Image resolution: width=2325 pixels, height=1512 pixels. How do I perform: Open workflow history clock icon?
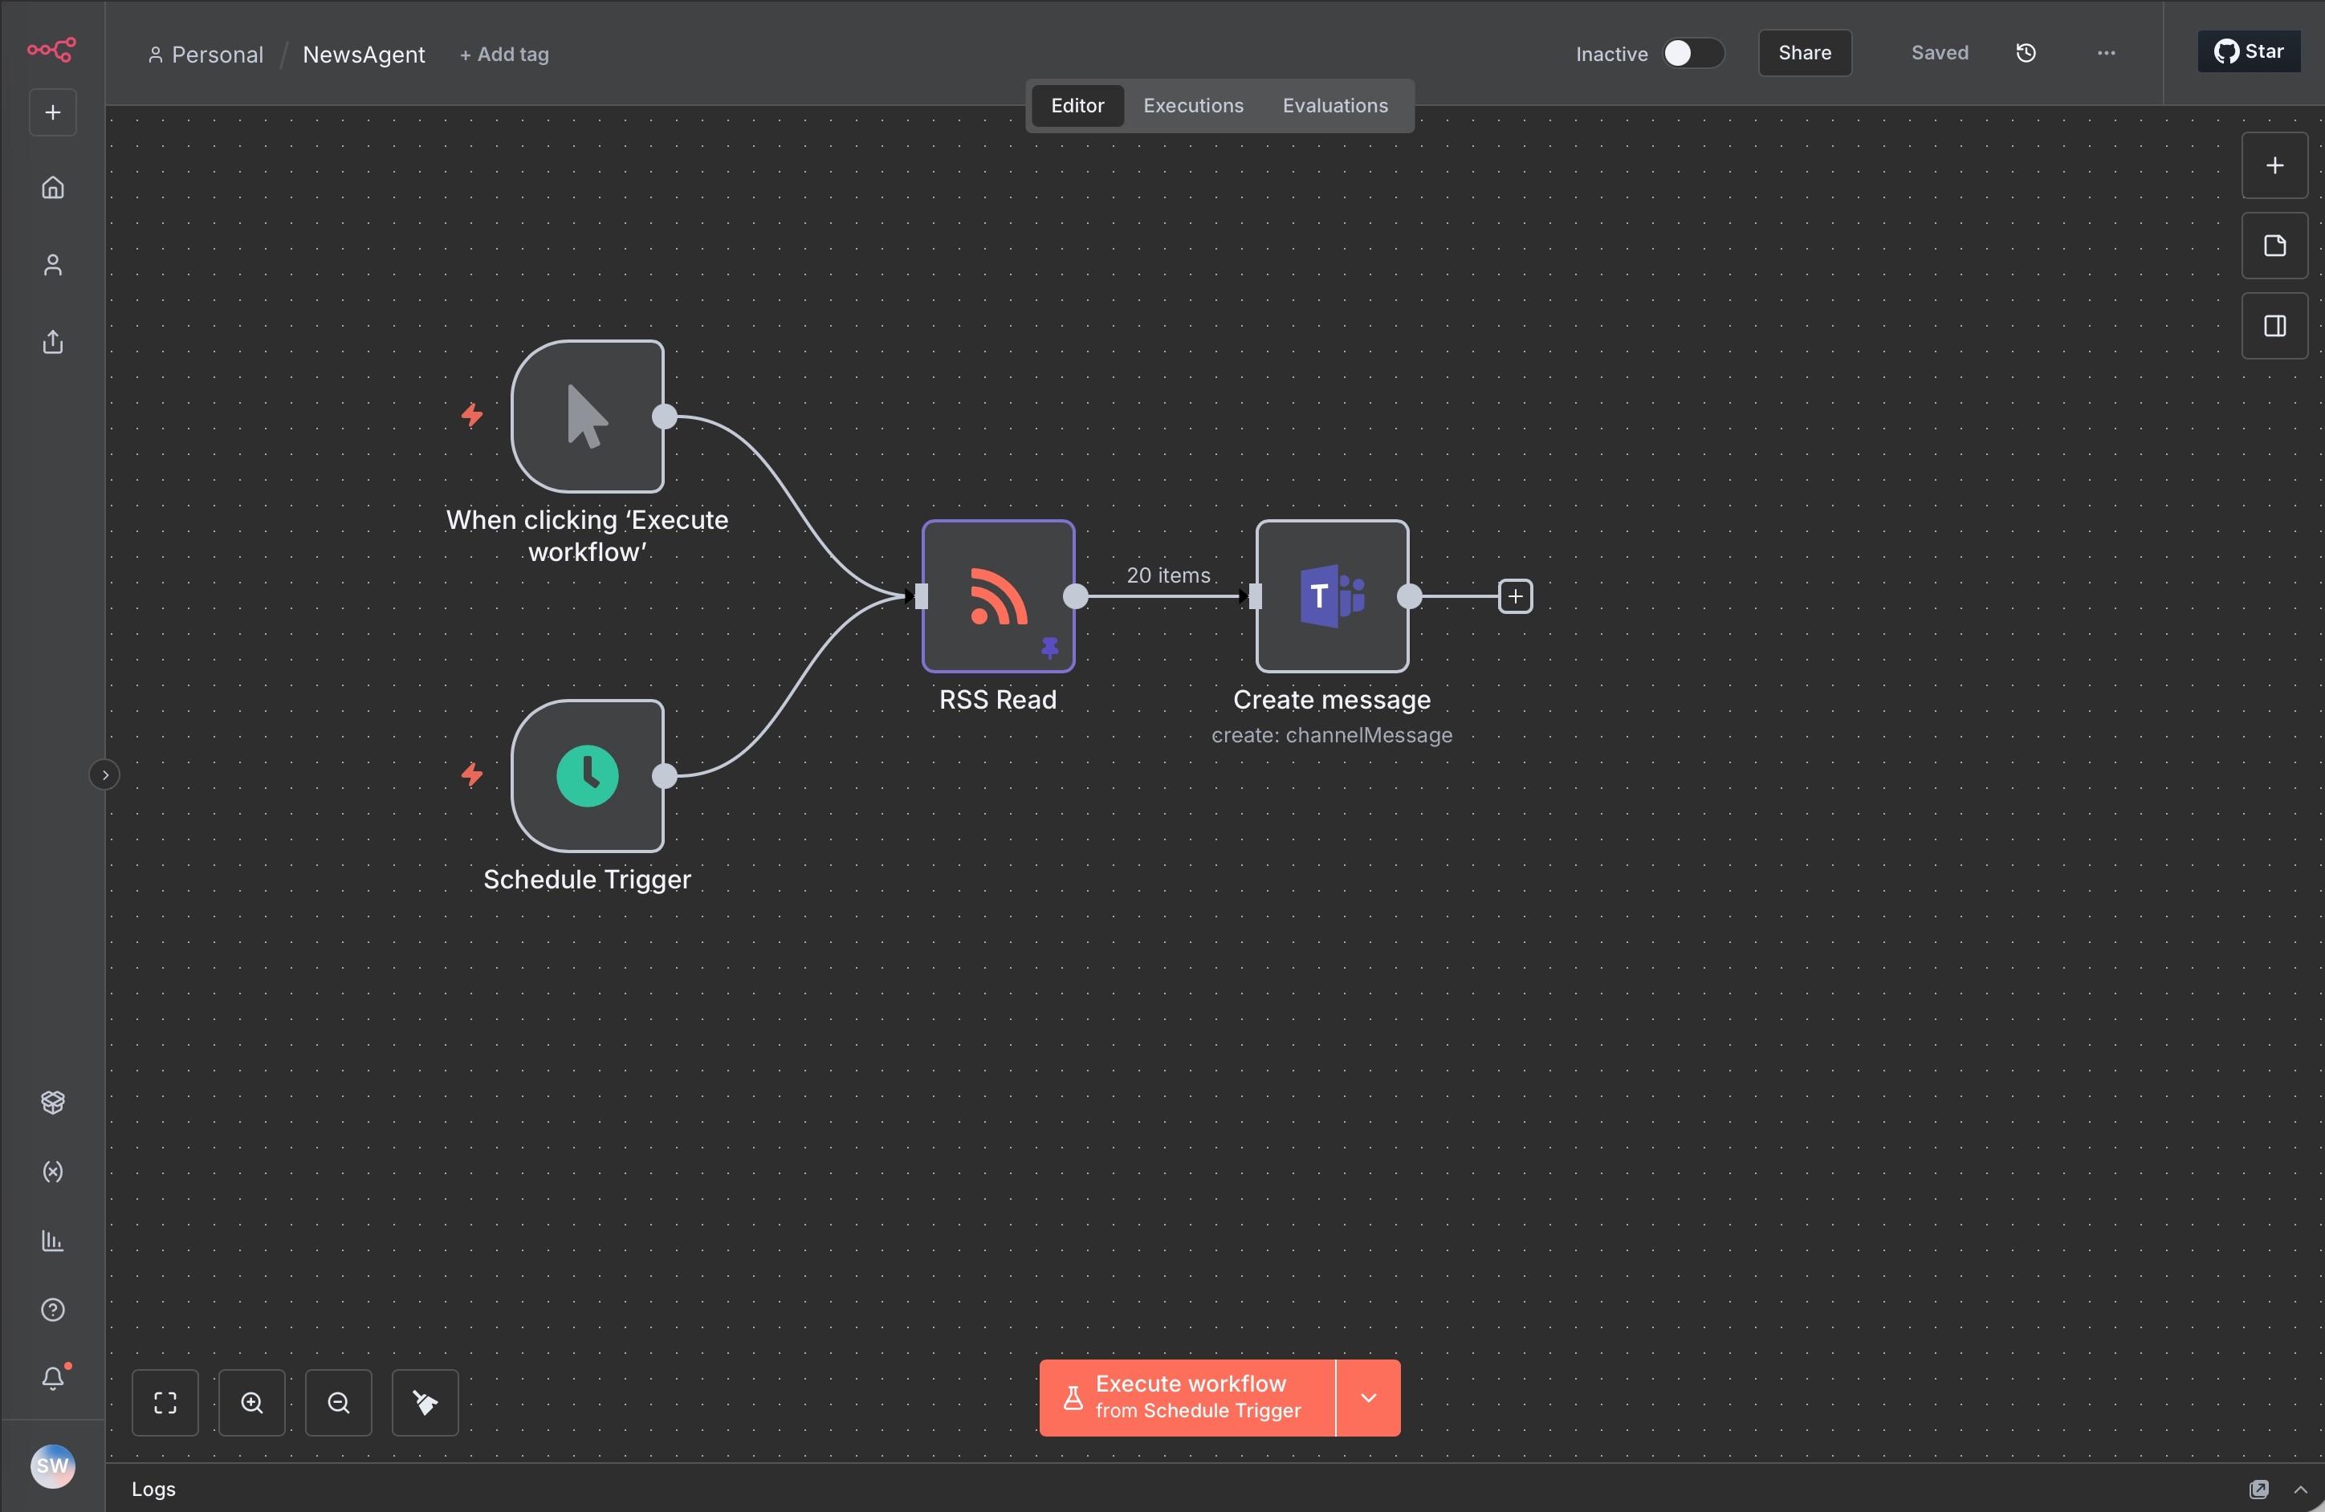pyautogui.click(x=2025, y=54)
